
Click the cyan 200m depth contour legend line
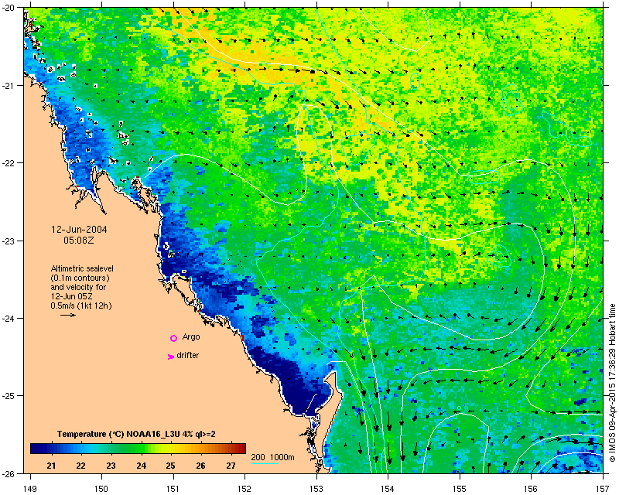tap(265, 463)
